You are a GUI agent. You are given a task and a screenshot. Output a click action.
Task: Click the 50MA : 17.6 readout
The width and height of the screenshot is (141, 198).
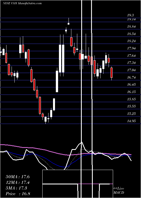click(x=17, y=177)
